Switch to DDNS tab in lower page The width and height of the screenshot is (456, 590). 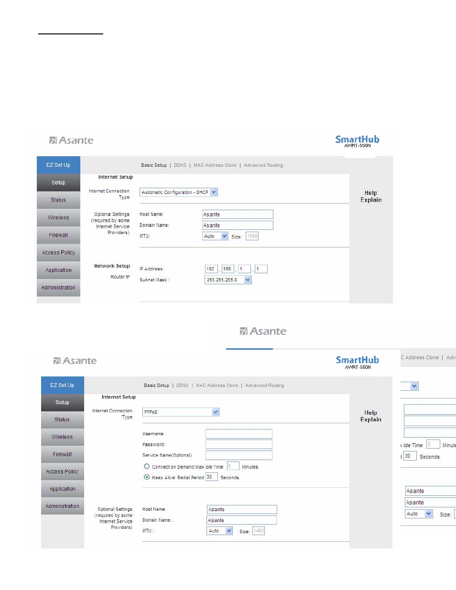coord(182,386)
